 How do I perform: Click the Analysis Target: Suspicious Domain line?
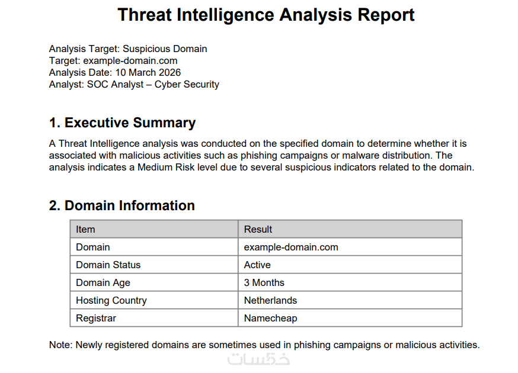[x=128, y=49]
